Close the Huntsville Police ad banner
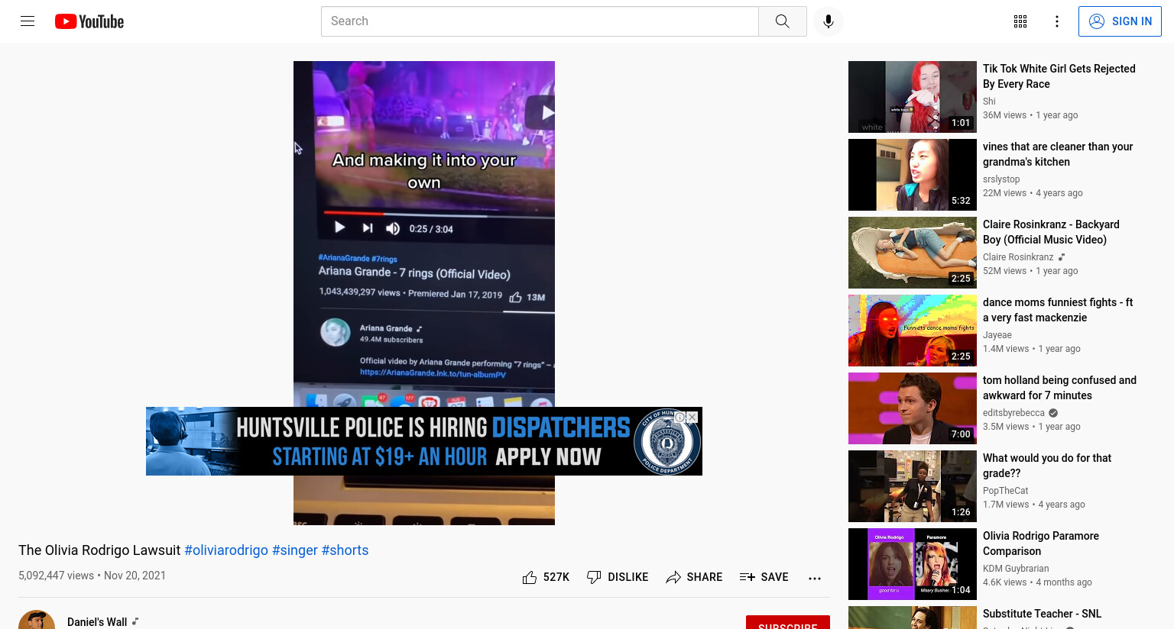This screenshot has height=629, width=1174. [692, 418]
